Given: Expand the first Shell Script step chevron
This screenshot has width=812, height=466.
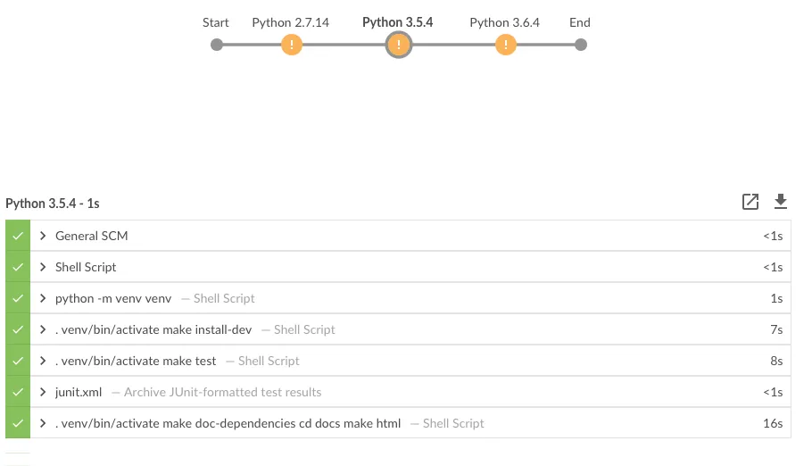Looking at the screenshot, I should click(43, 267).
